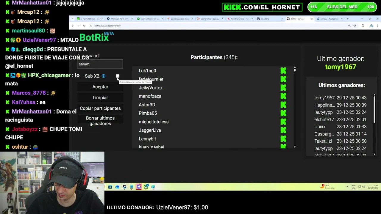Open a new browser tab
This screenshot has height=214, width=381.
(347, 19)
